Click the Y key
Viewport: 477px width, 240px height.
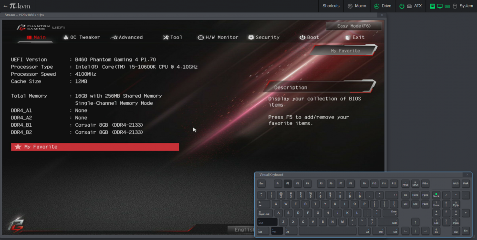(325, 204)
